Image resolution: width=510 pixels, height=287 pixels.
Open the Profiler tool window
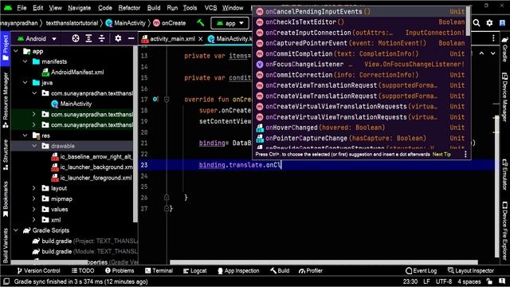[311, 271]
